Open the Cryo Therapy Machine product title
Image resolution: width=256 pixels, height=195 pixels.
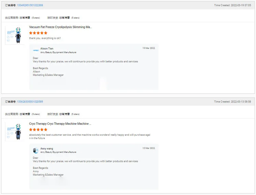coord(60,124)
